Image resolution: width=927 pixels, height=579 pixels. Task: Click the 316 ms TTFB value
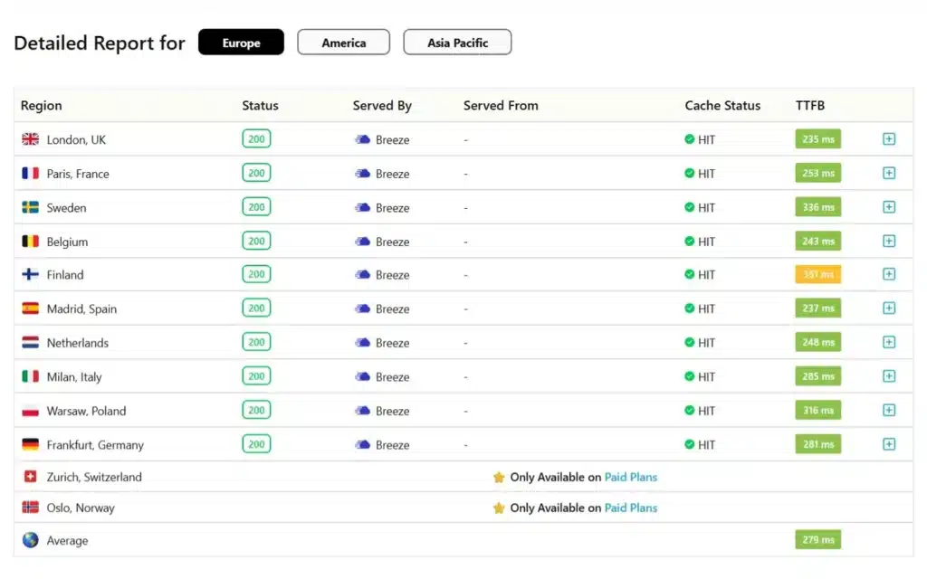pos(818,410)
